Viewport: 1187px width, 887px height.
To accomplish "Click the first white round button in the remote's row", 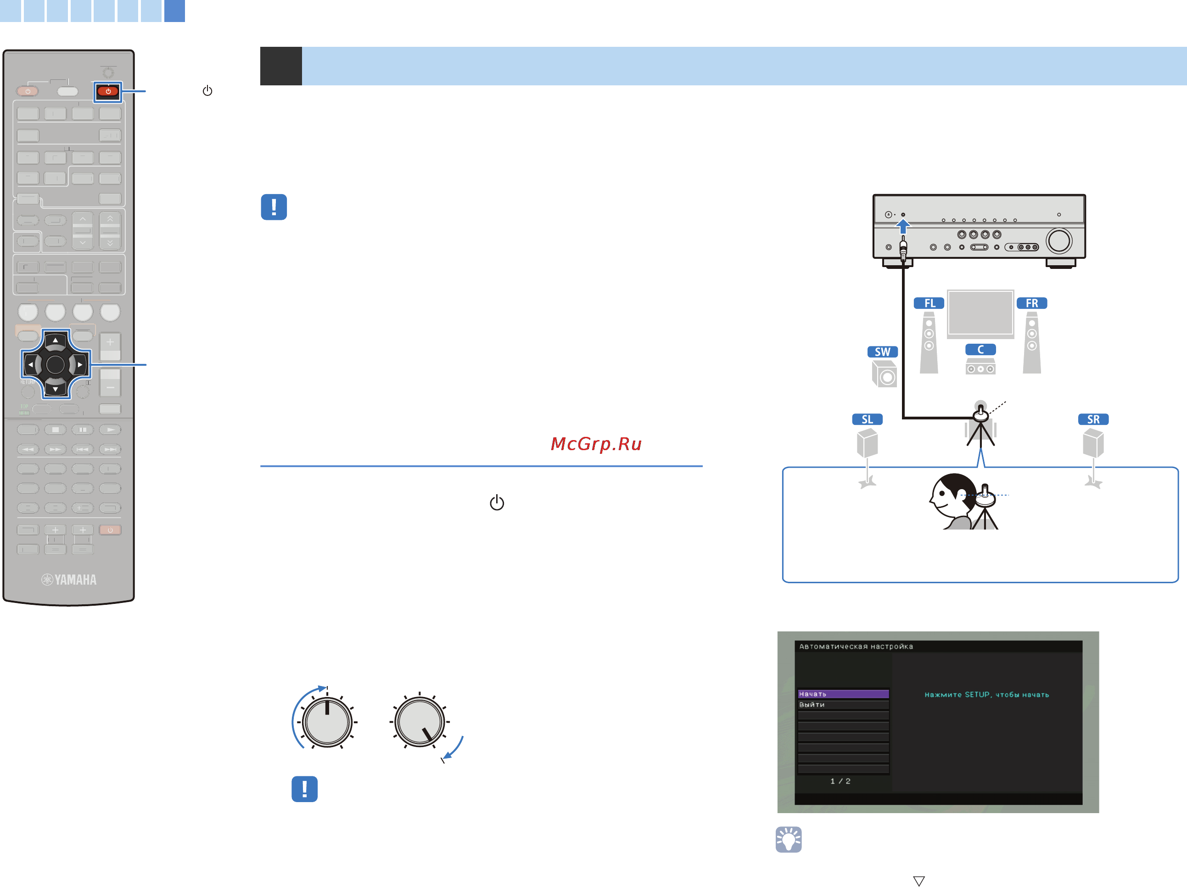I will [28, 312].
